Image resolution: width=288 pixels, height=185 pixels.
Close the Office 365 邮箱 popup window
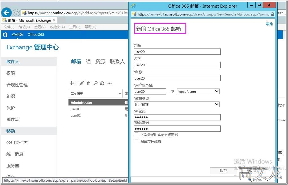coord(269,5)
